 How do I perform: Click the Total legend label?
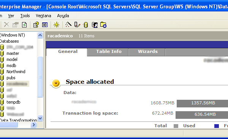point(160,126)
